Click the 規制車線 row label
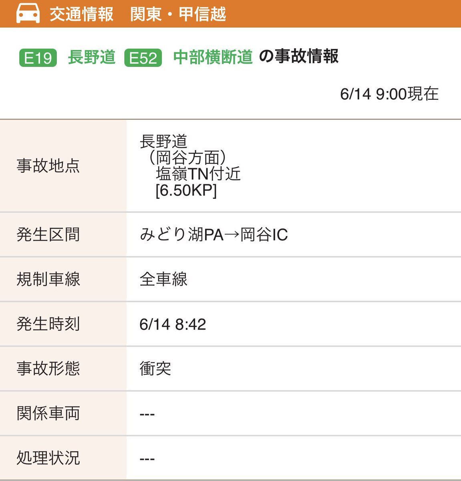Screen dimensions: 461x481 [x=48, y=279]
